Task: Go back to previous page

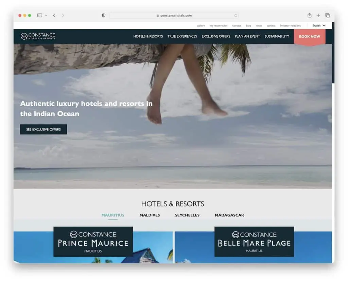Action: click(x=54, y=15)
